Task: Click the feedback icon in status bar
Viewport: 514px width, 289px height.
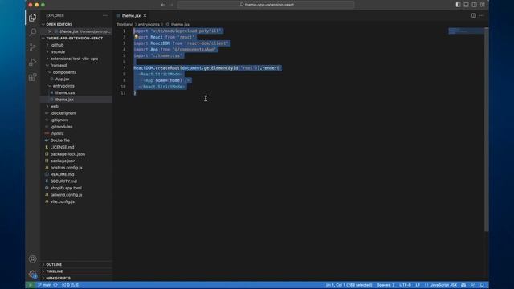Action: click(x=473, y=285)
